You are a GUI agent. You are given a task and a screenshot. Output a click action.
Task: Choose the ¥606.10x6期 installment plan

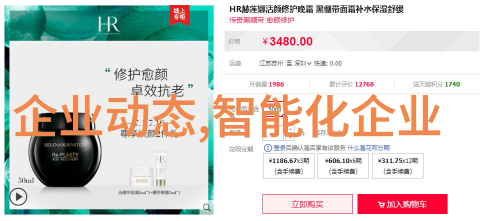pos(343,166)
